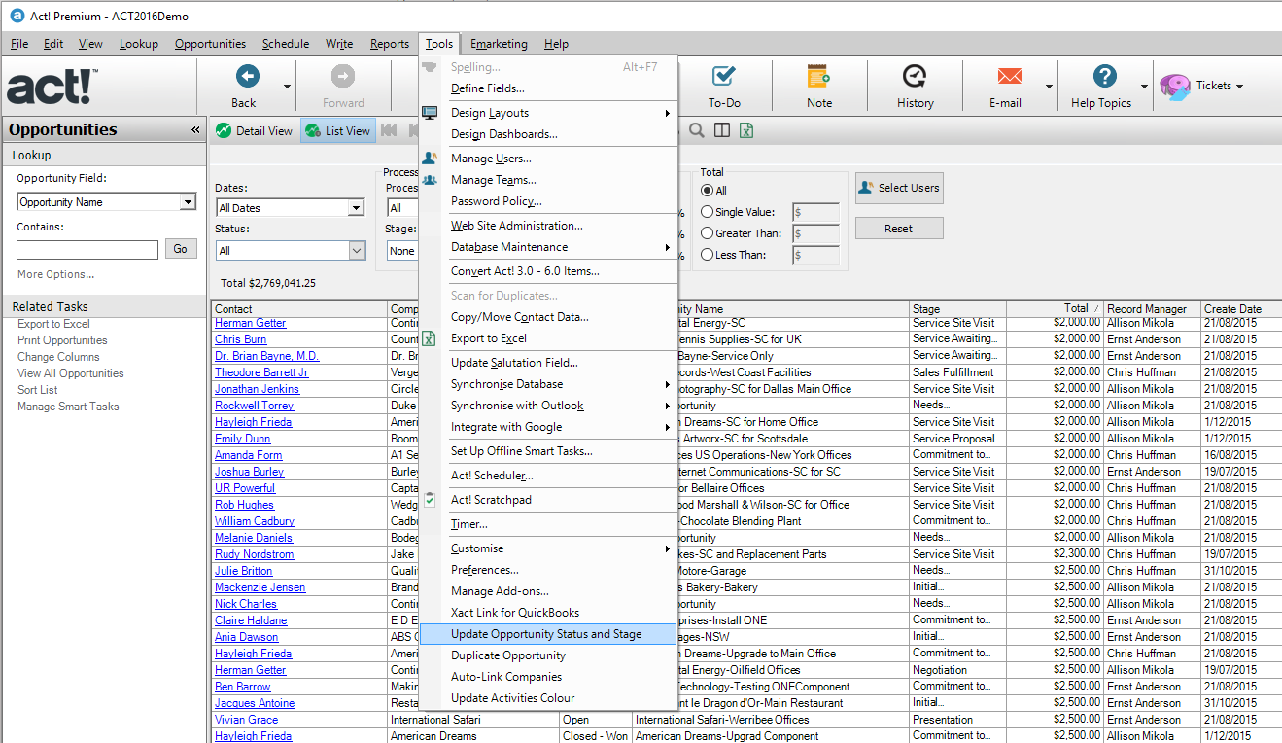Collapse the Opportunities navigation pane

coord(195,130)
